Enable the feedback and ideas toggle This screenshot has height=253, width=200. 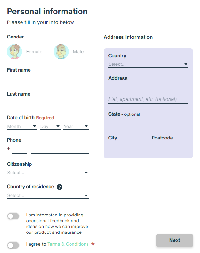coord(13,216)
